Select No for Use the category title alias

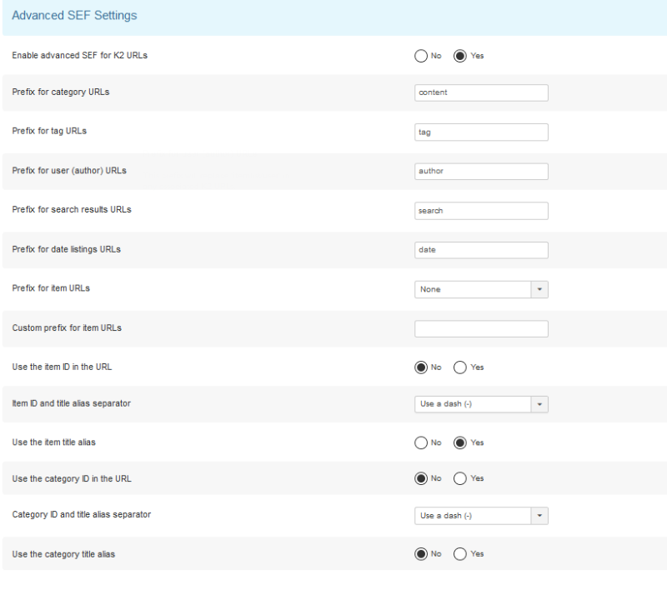click(x=421, y=554)
